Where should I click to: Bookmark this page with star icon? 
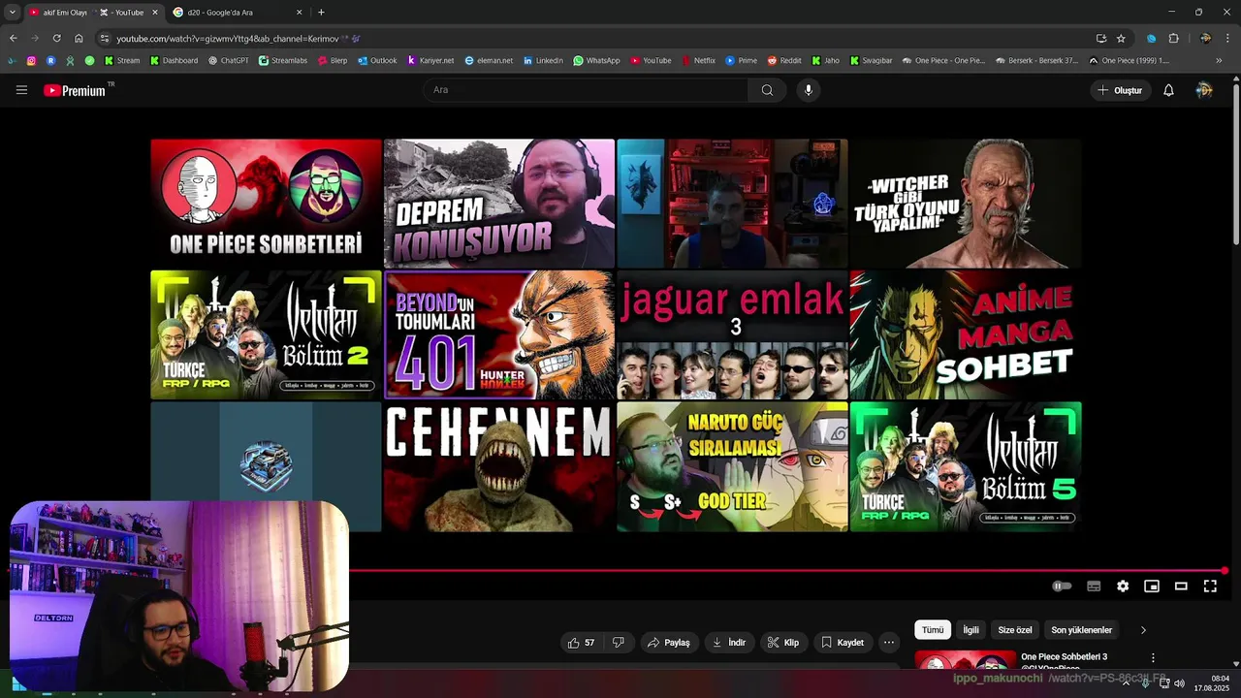(1121, 38)
